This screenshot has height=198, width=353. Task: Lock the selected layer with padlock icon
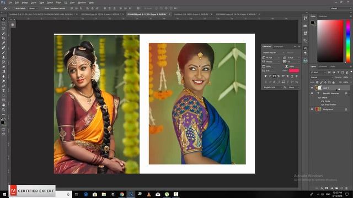(334, 82)
